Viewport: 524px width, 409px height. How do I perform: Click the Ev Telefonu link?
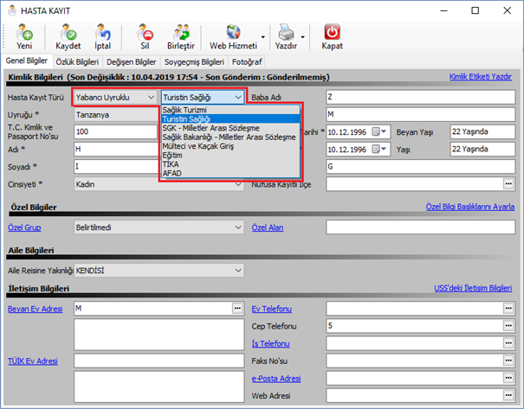click(x=272, y=309)
